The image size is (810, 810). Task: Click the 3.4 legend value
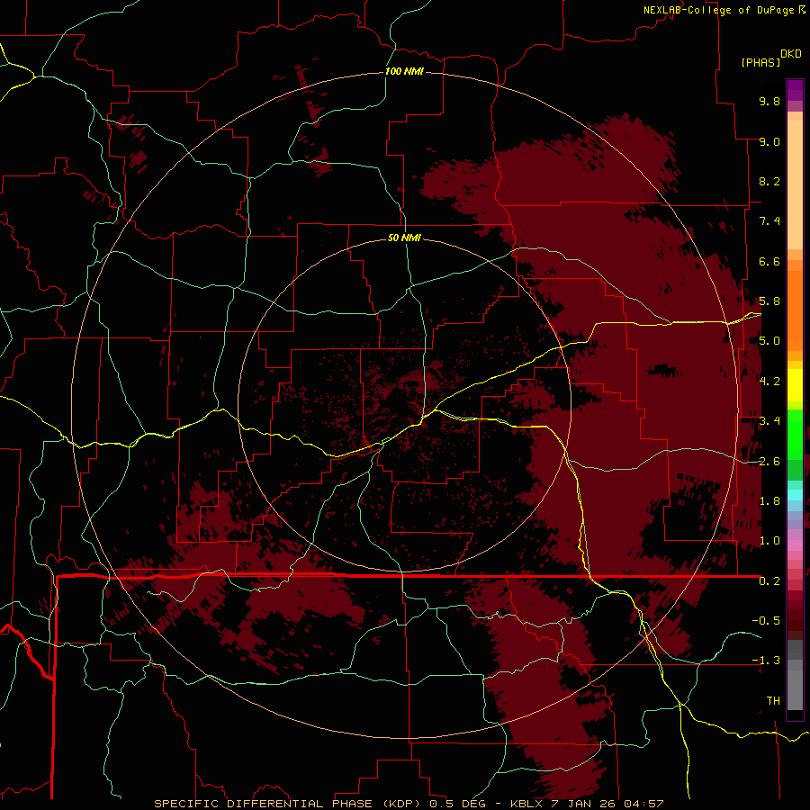[769, 421]
